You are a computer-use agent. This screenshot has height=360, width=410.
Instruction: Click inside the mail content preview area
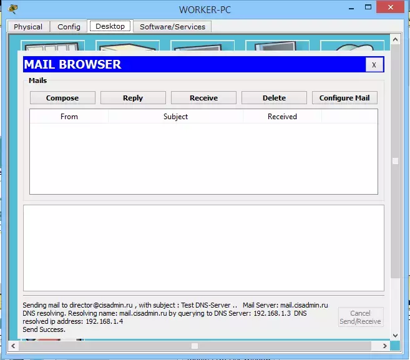tap(203, 248)
